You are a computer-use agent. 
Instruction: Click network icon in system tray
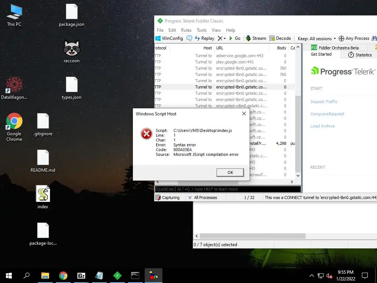[321, 276]
